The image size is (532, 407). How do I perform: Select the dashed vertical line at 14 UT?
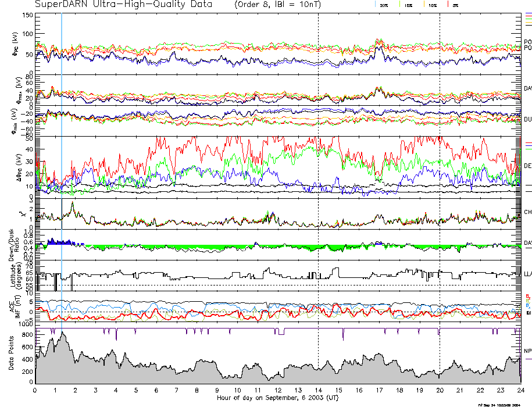pos(319,174)
